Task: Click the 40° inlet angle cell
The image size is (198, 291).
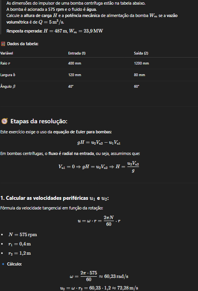Action: click(x=71, y=87)
